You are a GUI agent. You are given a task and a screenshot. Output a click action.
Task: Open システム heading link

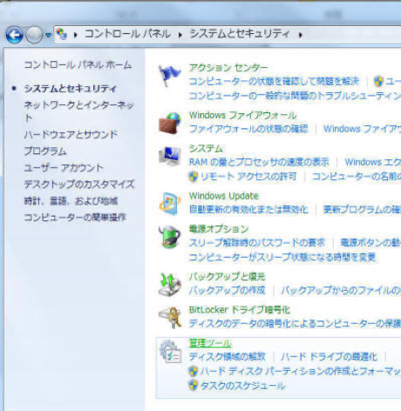[x=206, y=149]
